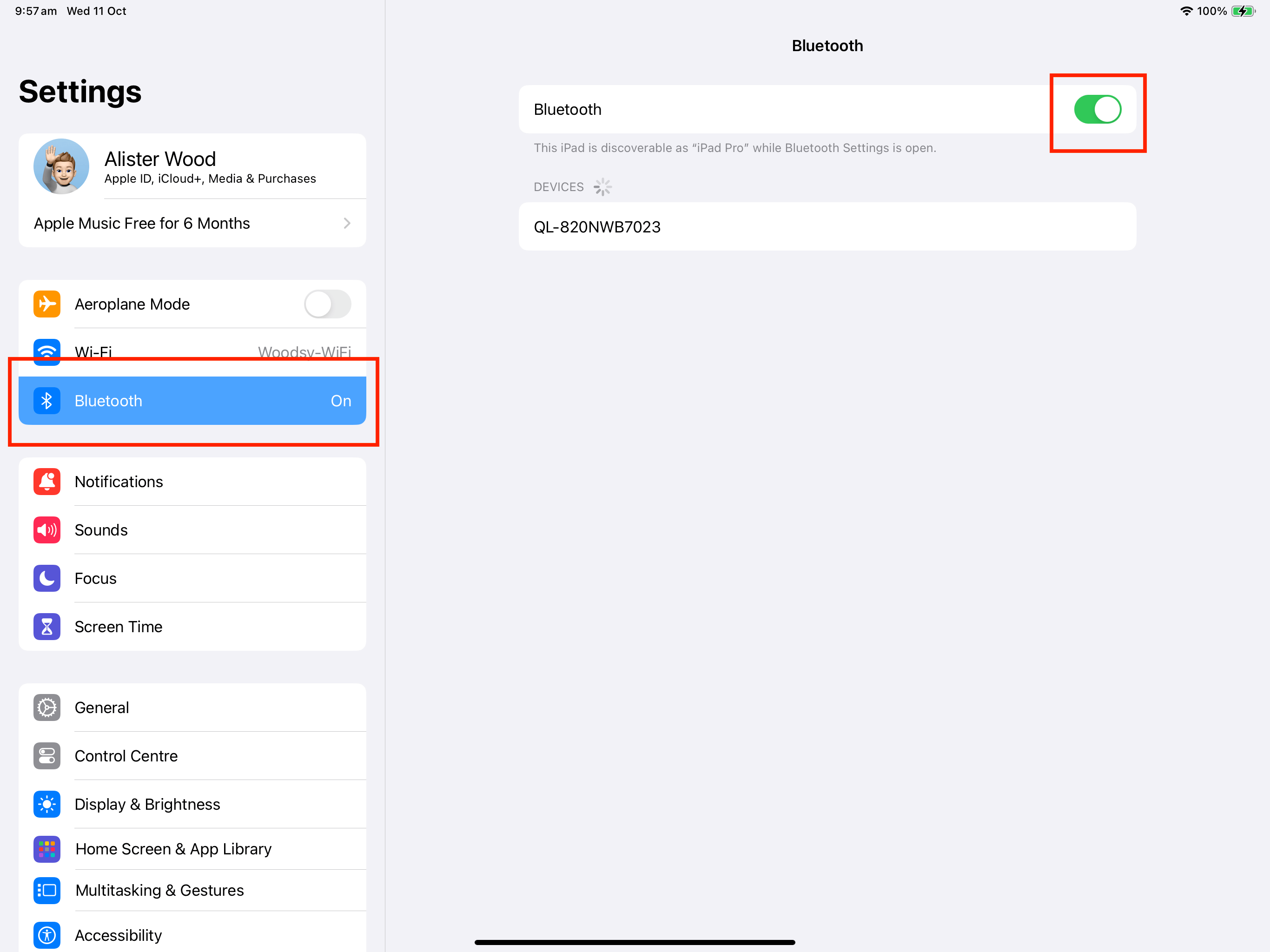Image resolution: width=1270 pixels, height=952 pixels.
Task: Enable Aeroplane Mode
Action: point(327,304)
